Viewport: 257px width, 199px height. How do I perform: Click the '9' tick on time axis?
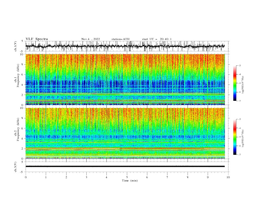tap(208, 177)
